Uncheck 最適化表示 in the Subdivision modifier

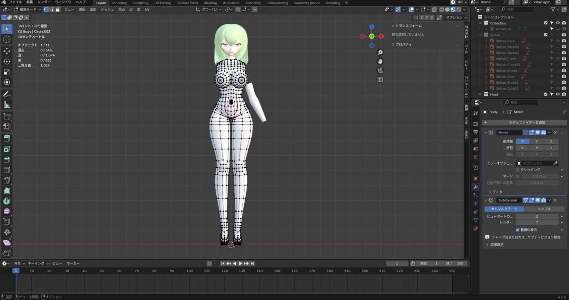click(518, 229)
